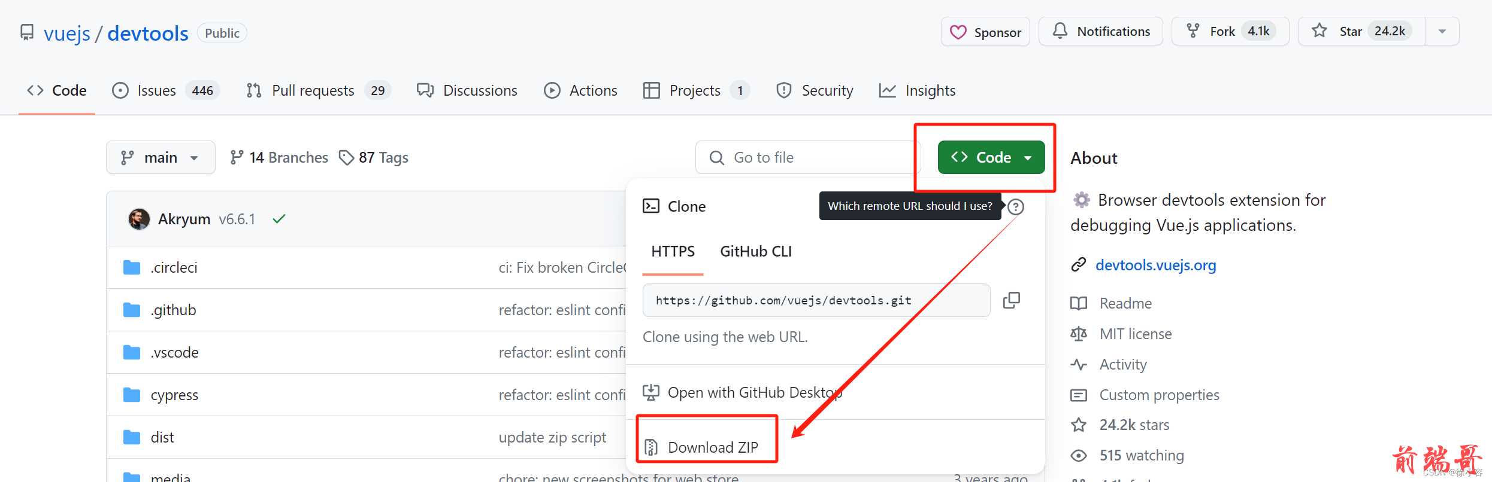
Task: Click the Activity pulse icon
Action: coord(1079,364)
